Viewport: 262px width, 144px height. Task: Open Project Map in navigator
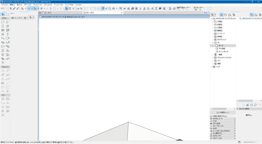coord(221,15)
